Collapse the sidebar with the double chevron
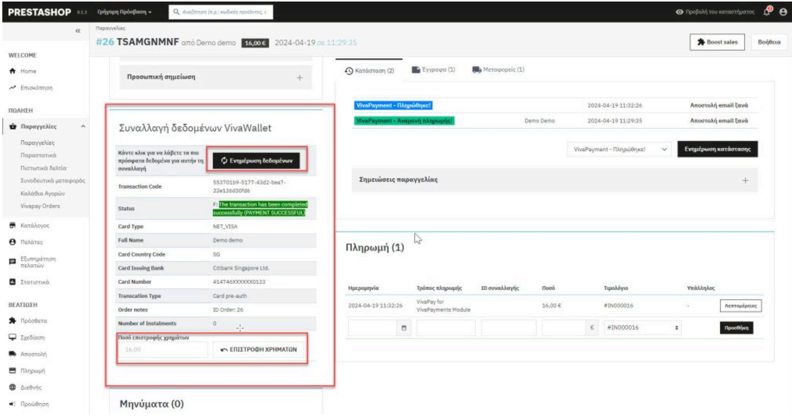 point(78,31)
